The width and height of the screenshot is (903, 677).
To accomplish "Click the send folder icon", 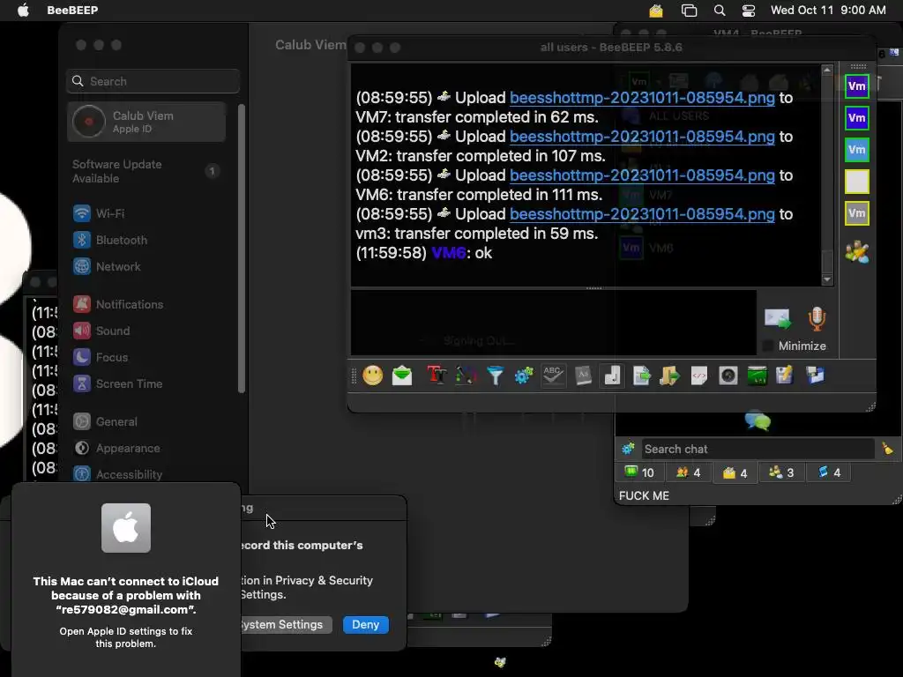I will (x=670, y=376).
